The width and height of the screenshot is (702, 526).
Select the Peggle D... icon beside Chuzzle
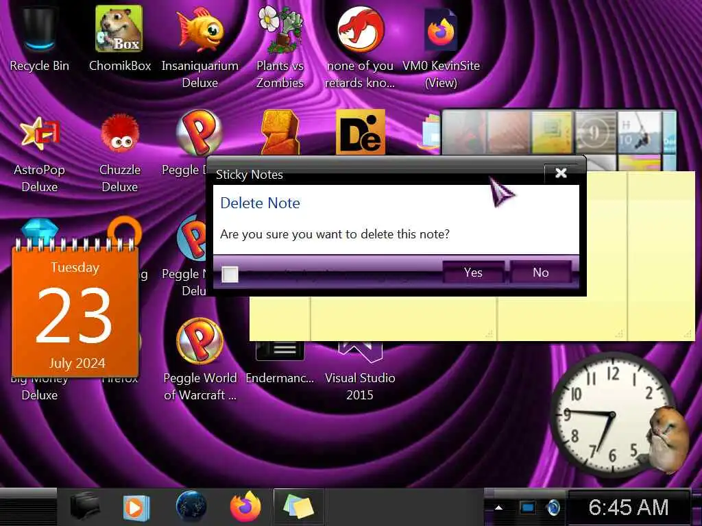pyautogui.click(x=199, y=132)
